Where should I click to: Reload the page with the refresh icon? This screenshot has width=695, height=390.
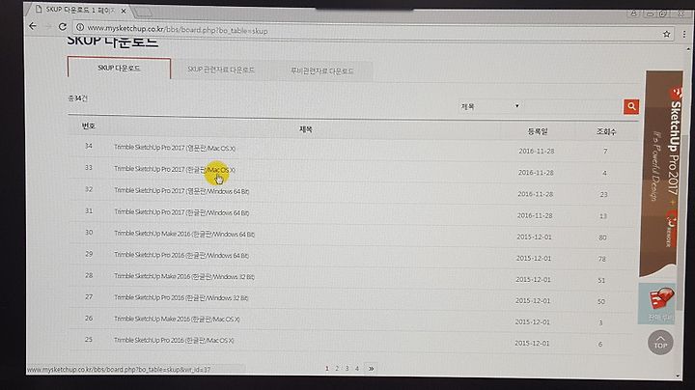pos(63,27)
